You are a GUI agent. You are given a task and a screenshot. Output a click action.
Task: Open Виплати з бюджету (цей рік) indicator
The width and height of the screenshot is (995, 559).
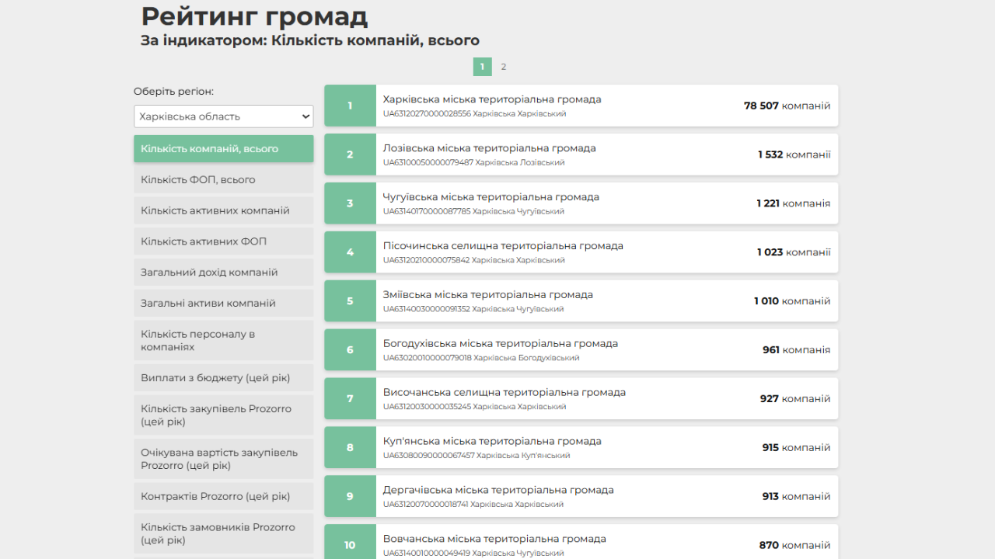pyautogui.click(x=223, y=378)
